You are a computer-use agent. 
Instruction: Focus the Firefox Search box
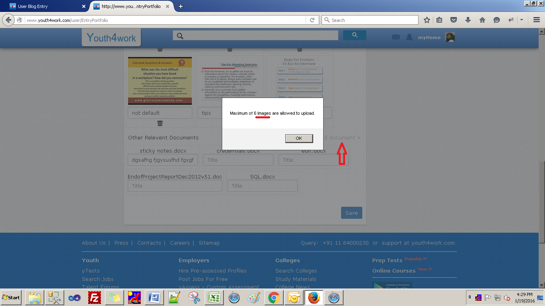[370, 20]
